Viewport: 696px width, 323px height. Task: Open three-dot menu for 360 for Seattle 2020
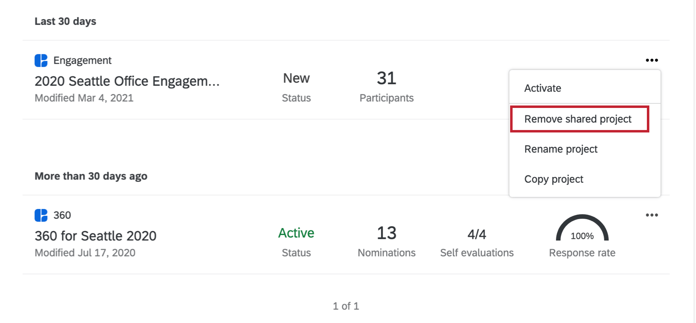[651, 215]
